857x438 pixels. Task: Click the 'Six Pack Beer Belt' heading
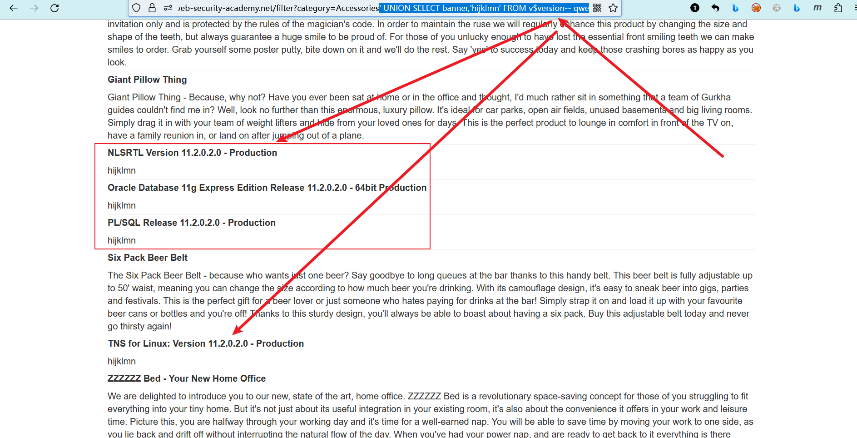pos(148,258)
